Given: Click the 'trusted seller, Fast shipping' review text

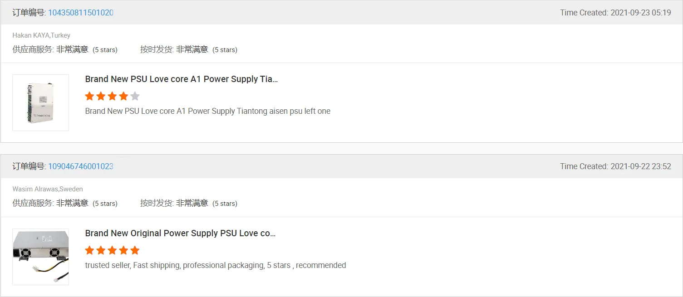Looking at the screenshot, I should (x=215, y=265).
